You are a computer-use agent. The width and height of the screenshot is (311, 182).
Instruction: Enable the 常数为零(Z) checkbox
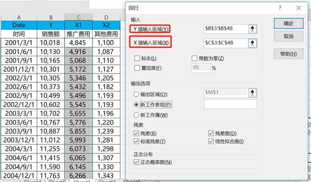coord(194,58)
